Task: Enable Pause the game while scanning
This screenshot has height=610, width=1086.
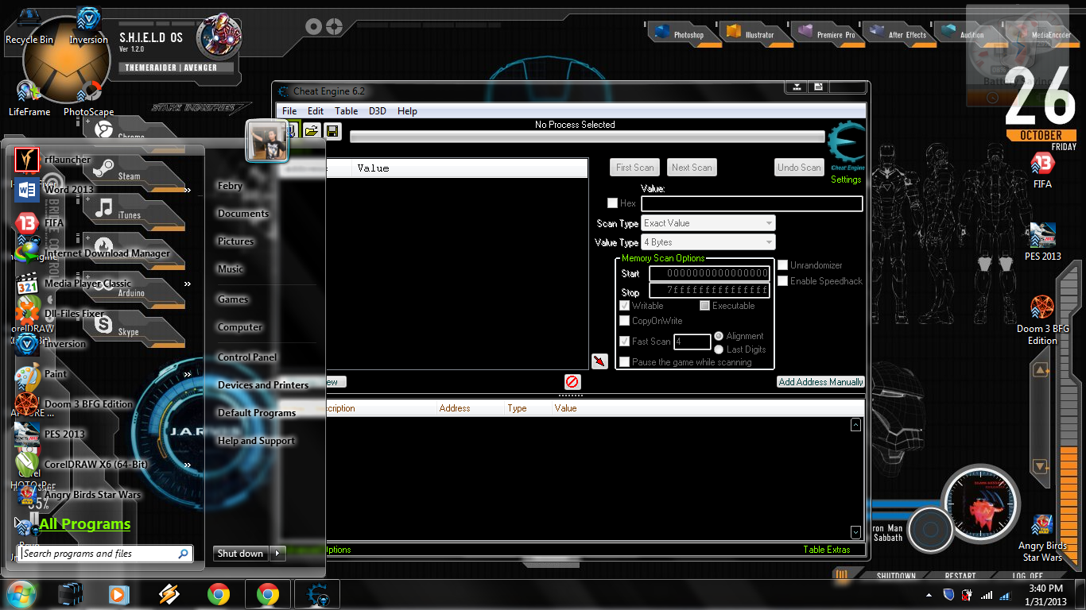Action: pyautogui.click(x=625, y=362)
